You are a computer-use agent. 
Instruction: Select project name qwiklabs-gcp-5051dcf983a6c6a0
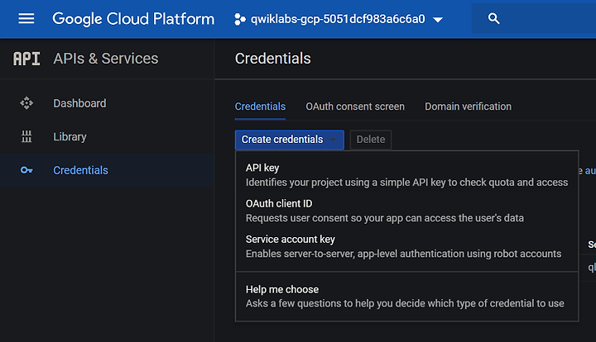[338, 19]
